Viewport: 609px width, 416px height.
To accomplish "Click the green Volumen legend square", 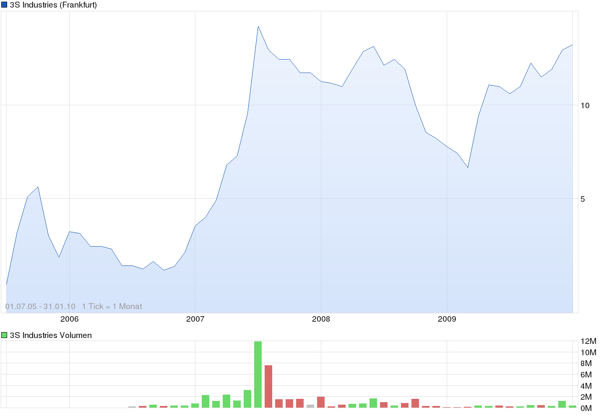I will click(x=4, y=335).
